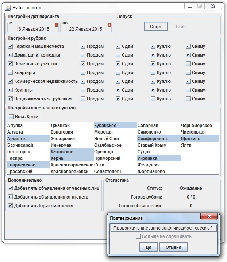Deselect Щёлкино in the towns list
This screenshot has height=262, width=227.
point(200,139)
